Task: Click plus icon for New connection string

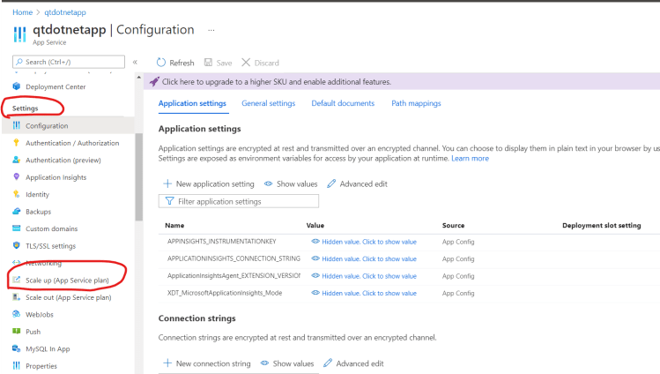Action: pyautogui.click(x=167, y=363)
